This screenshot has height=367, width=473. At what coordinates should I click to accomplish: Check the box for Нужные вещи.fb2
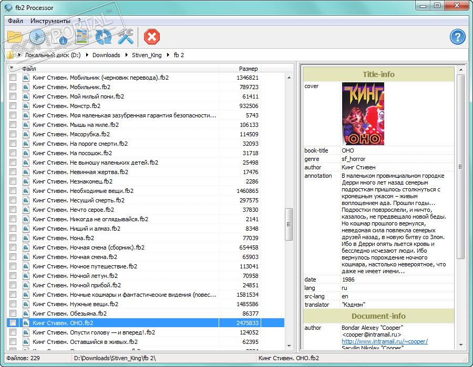pyautogui.click(x=13, y=304)
